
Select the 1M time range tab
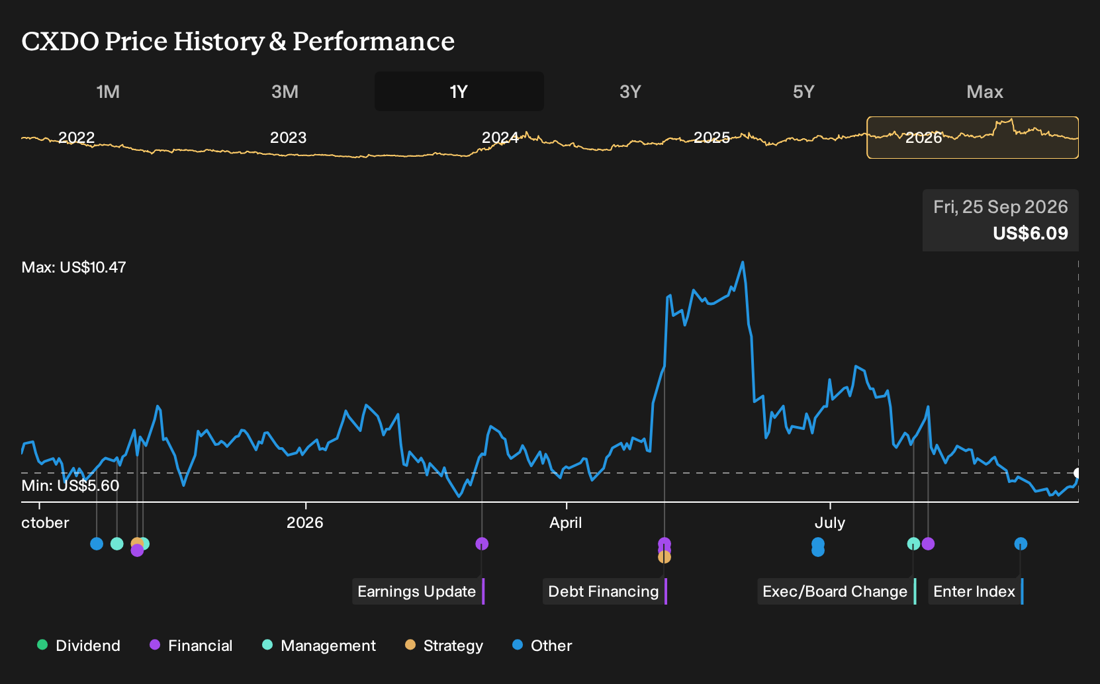108,91
